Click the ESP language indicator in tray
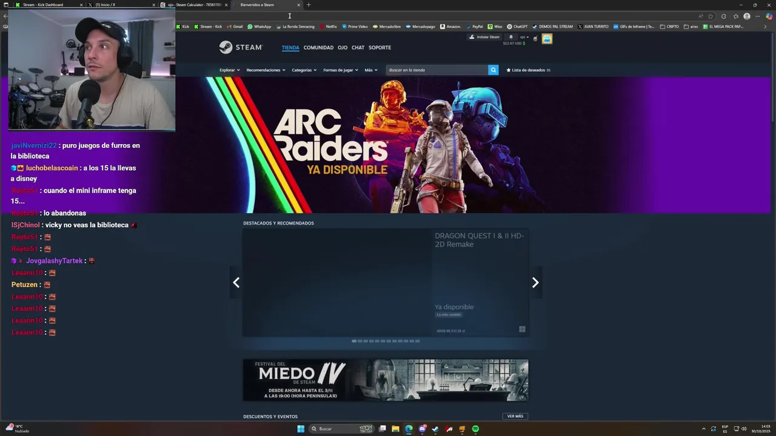 point(725,429)
